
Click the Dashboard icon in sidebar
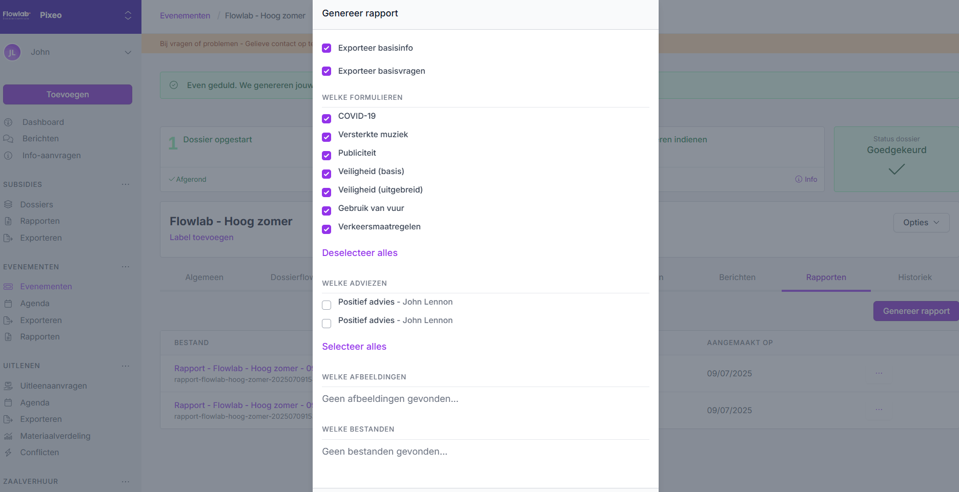[8, 122]
